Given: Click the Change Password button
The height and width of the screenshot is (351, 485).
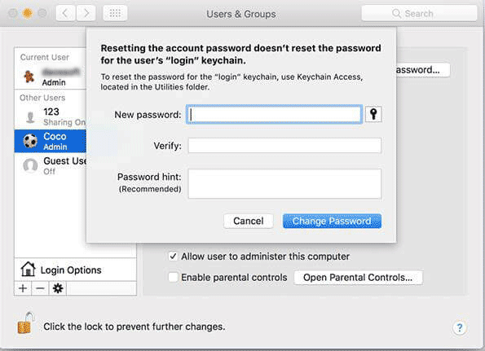Looking at the screenshot, I should pyautogui.click(x=332, y=221).
